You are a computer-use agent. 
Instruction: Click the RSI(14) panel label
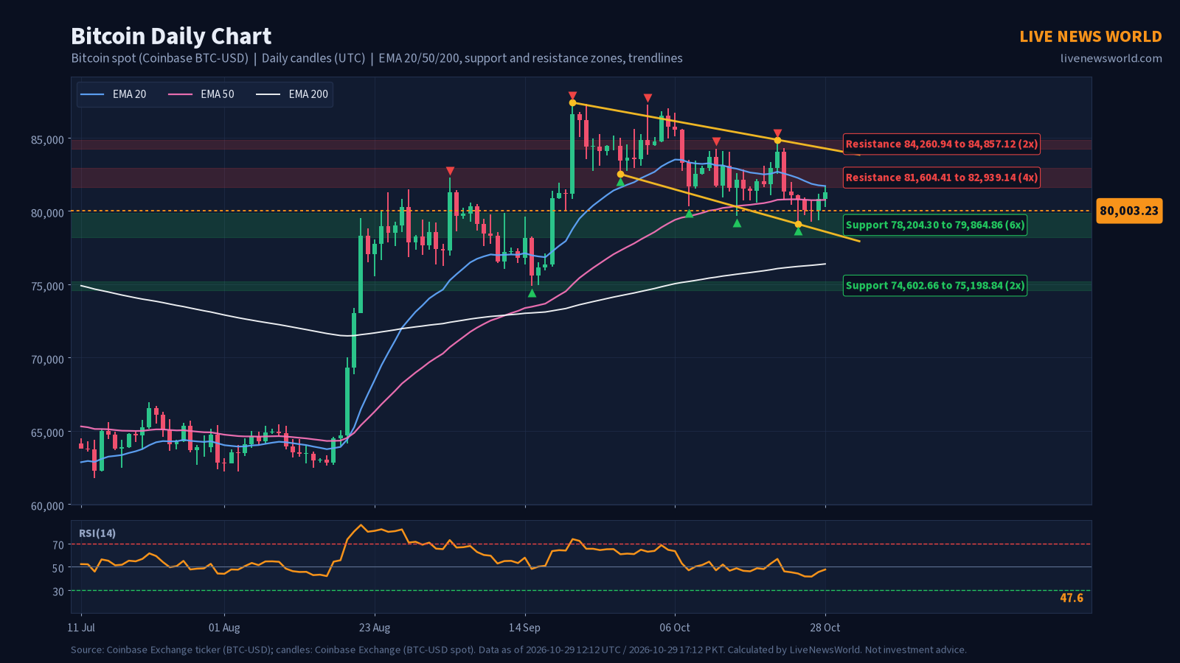point(97,533)
